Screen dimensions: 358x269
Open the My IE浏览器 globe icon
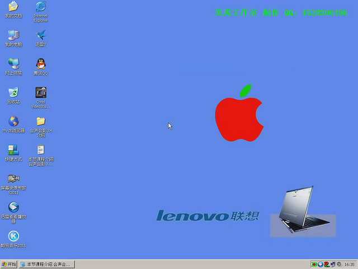[x=13, y=124]
